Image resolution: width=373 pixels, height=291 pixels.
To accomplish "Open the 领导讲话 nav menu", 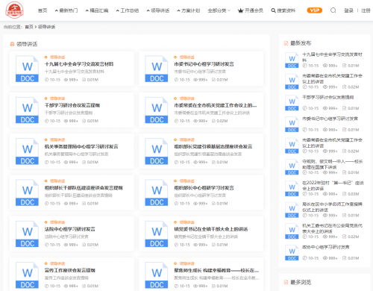I will point(158,10).
